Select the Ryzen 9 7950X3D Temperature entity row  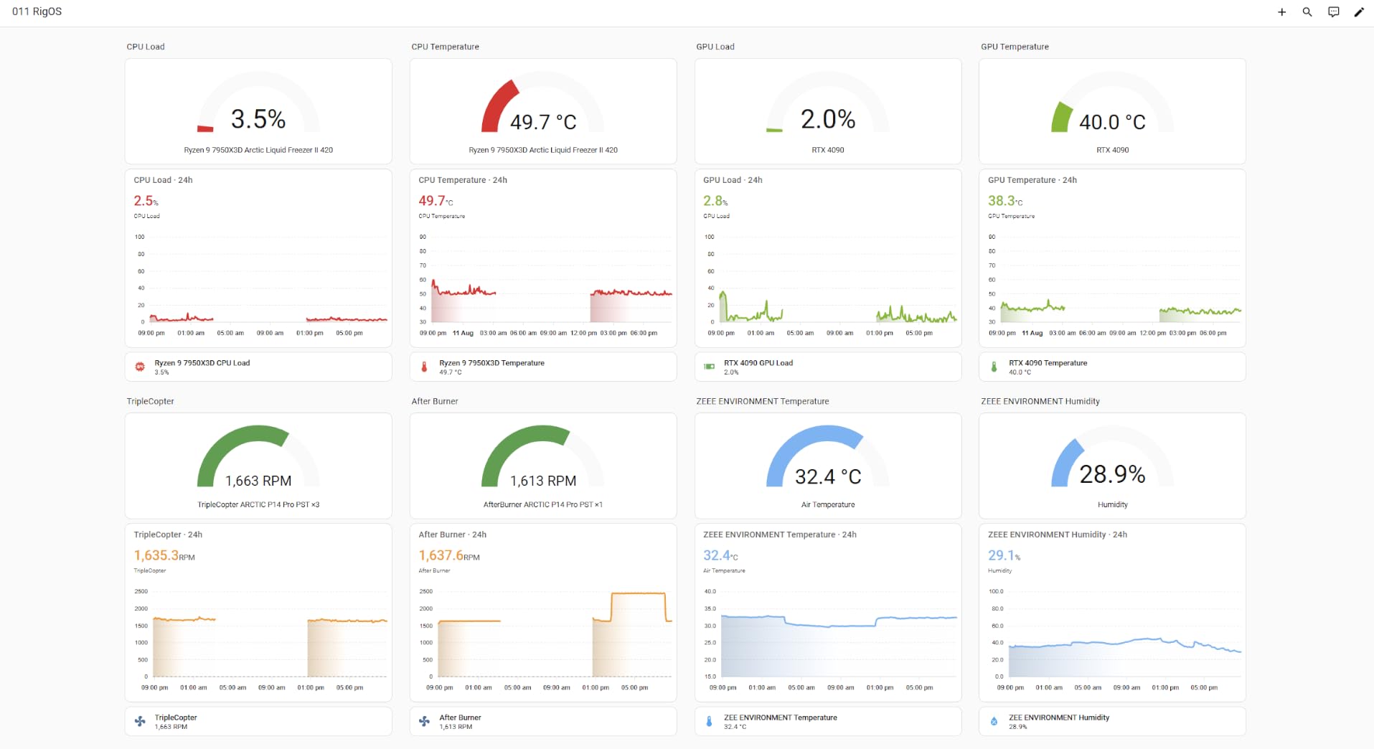(543, 367)
